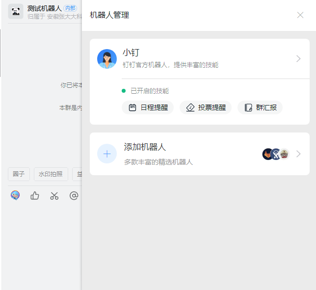Open the 投票提醒 skill
Viewport: 316px width, 290px height.
(x=206, y=107)
